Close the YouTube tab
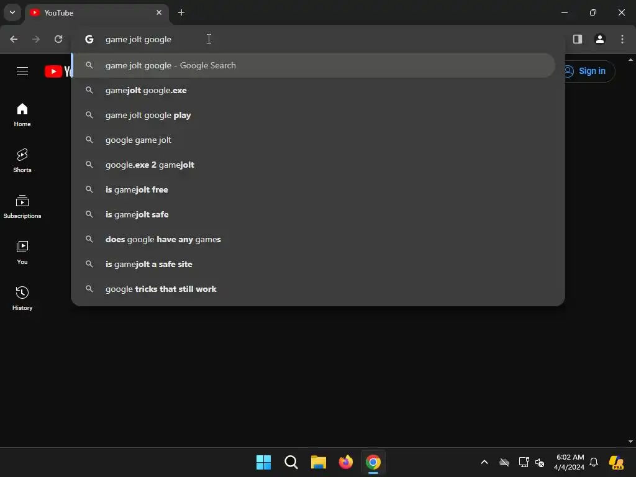The image size is (636, 477). (x=159, y=12)
